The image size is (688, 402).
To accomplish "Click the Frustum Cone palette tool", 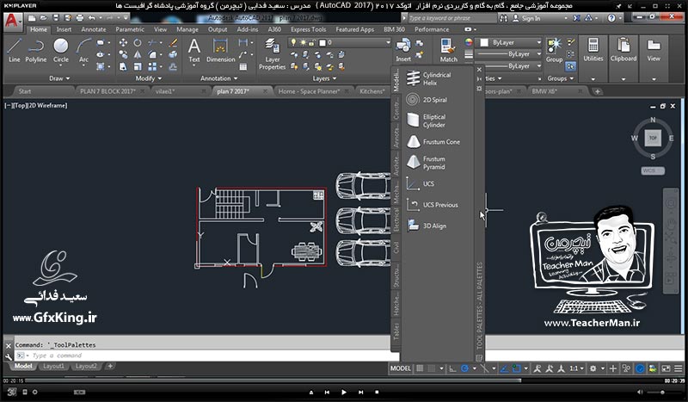I will pyautogui.click(x=433, y=142).
